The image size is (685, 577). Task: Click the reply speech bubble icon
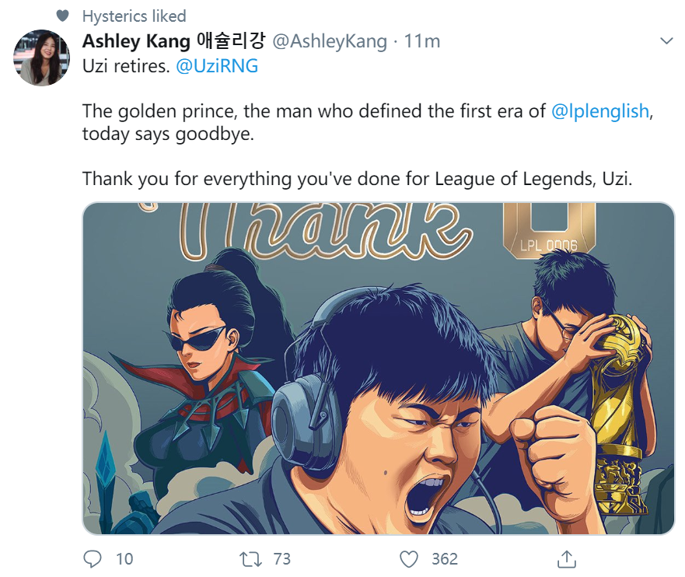[93, 558]
